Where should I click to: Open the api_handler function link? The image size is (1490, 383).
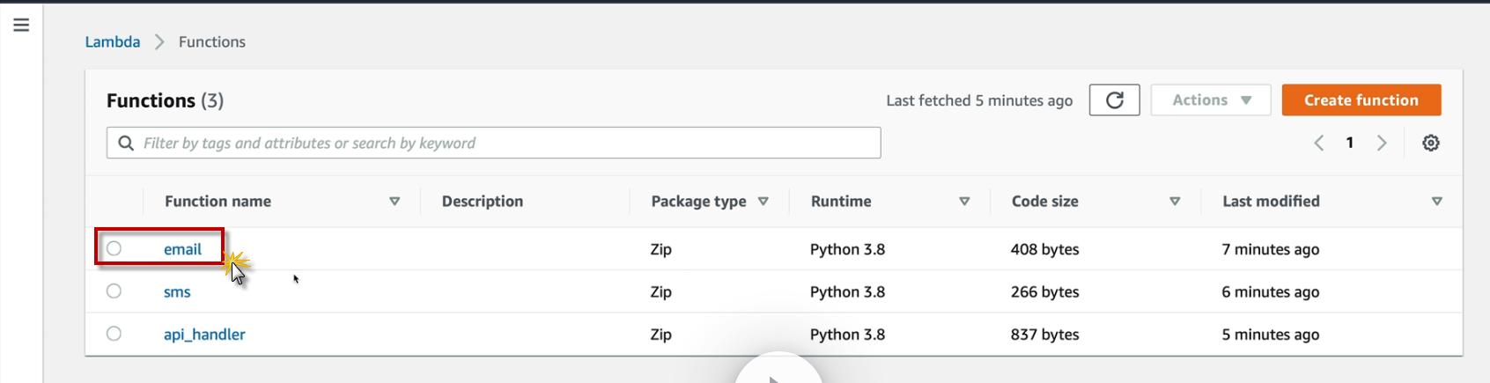pyautogui.click(x=204, y=335)
